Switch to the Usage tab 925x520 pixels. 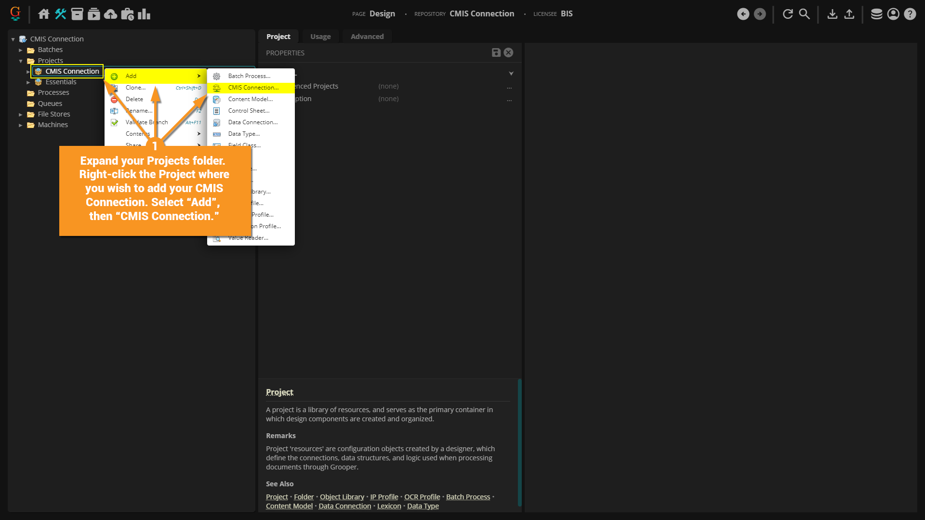point(320,37)
